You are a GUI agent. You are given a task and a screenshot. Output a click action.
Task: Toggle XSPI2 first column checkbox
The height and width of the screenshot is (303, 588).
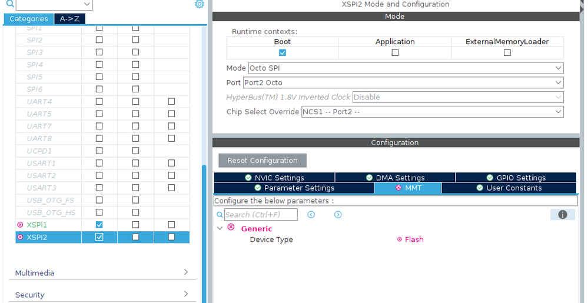pyautogui.click(x=99, y=237)
